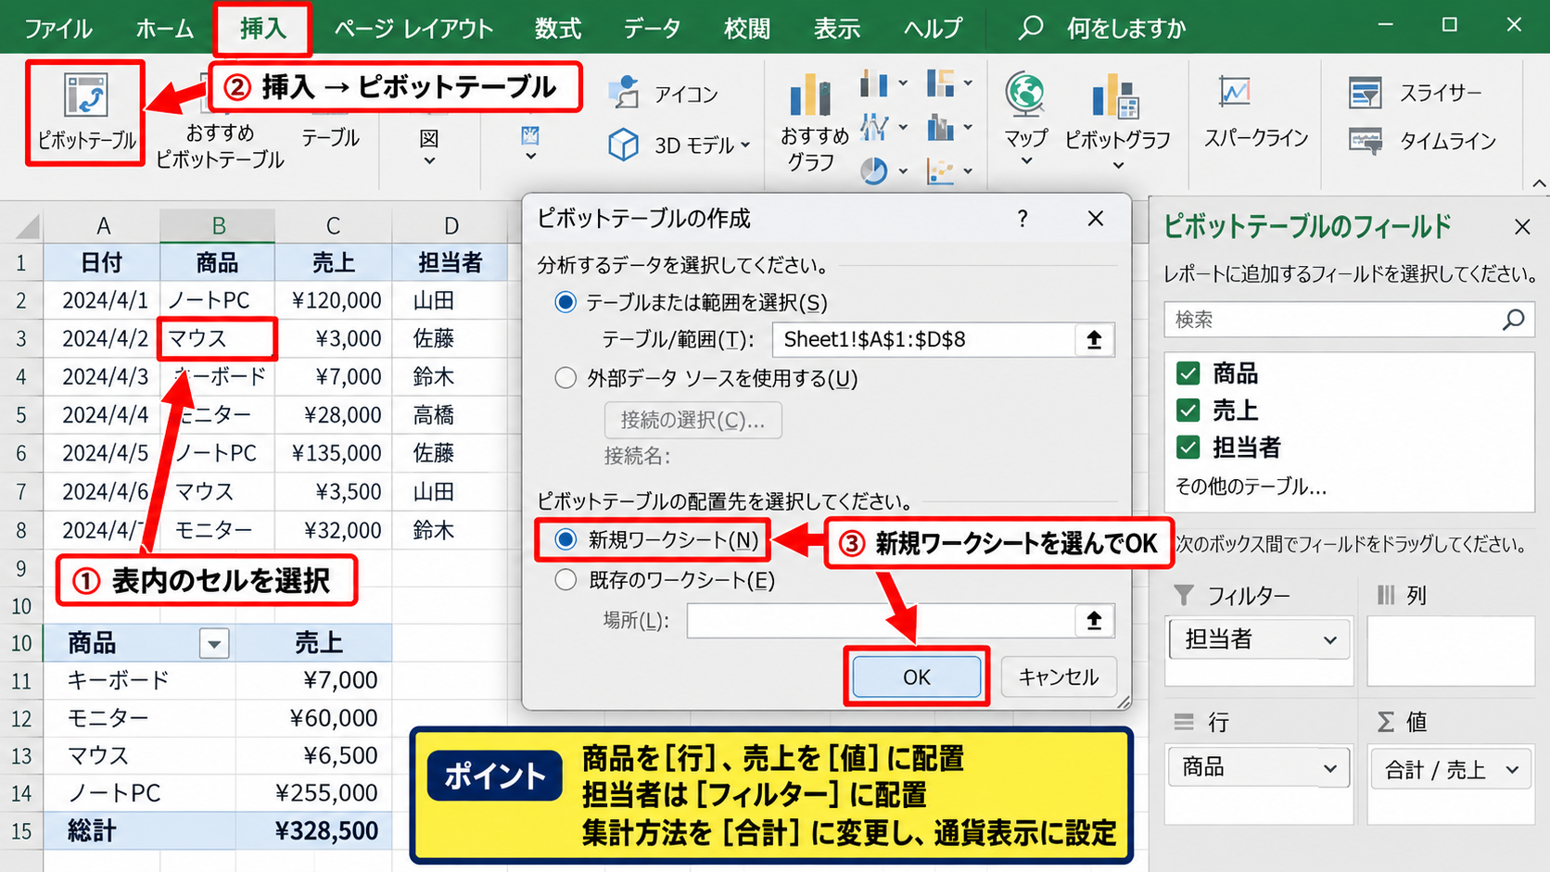Select テーブルまたは範囲を選択 radio option
The width and height of the screenshot is (1550, 872).
point(565,302)
